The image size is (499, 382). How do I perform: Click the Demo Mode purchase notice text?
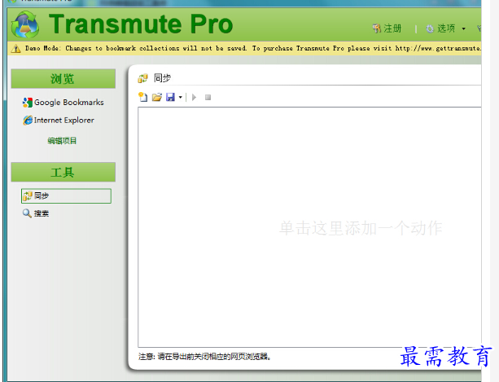253,48
